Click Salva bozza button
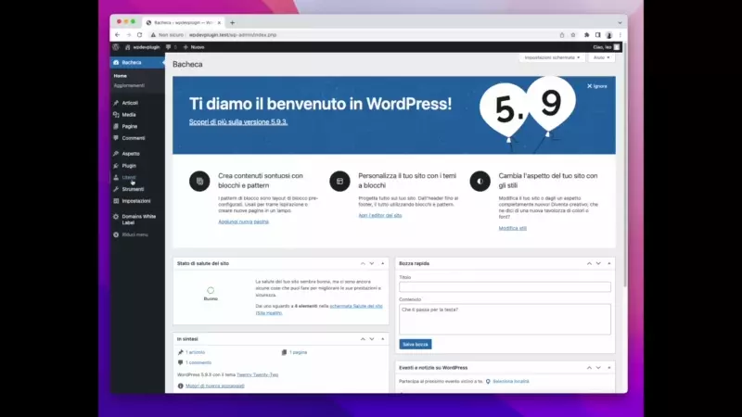Image resolution: width=742 pixels, height=417 pixels. click(x=415, y=344)
